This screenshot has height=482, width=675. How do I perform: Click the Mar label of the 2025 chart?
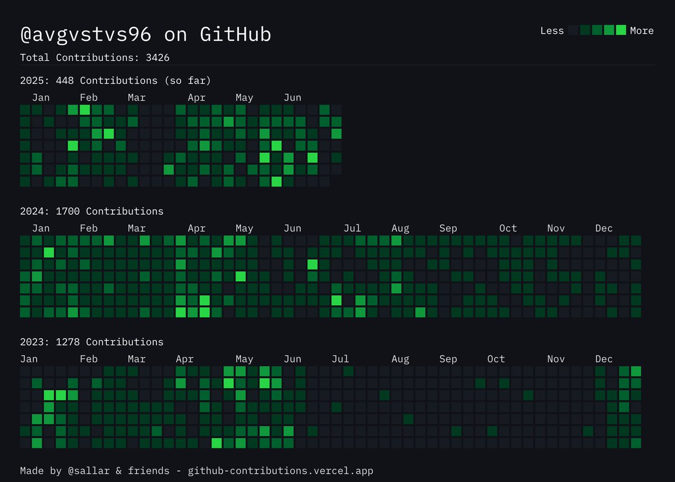[137, 97]
